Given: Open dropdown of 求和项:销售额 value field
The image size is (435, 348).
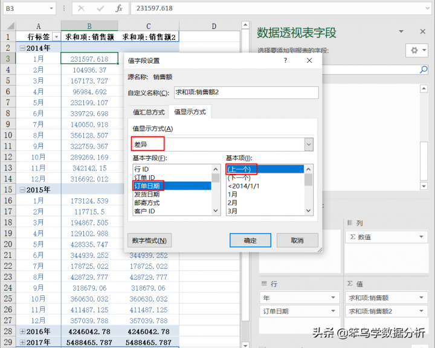Looking at the screenshot, I should tap(422, 297).
